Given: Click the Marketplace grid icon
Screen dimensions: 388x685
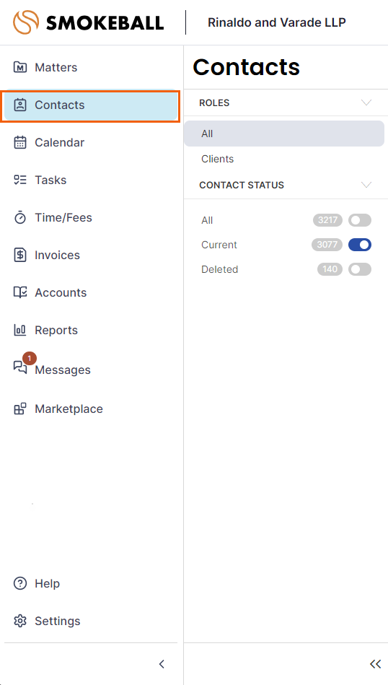Looking at the screenshot, I should pos(20,409).
